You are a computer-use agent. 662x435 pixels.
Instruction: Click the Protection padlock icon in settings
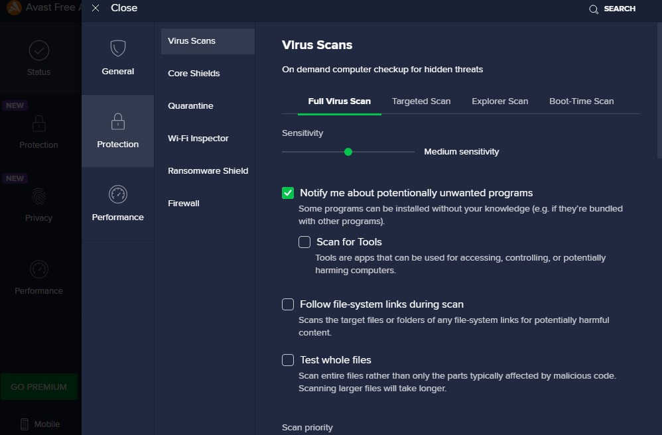click(x=117, y=121)
